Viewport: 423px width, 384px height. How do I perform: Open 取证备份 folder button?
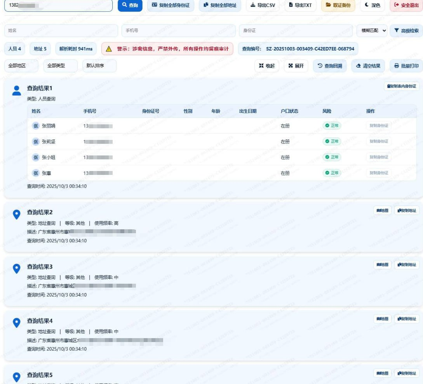(338, 5)
